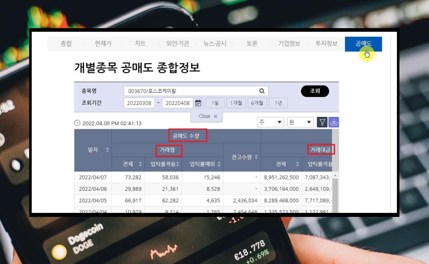
Task: Click the value 62,282
Action: [170, 200]
